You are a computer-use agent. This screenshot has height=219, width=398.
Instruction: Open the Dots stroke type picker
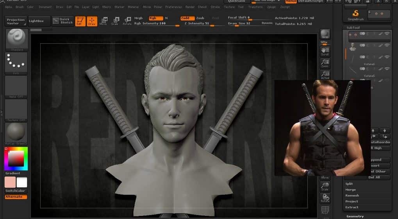click(16, 63)
